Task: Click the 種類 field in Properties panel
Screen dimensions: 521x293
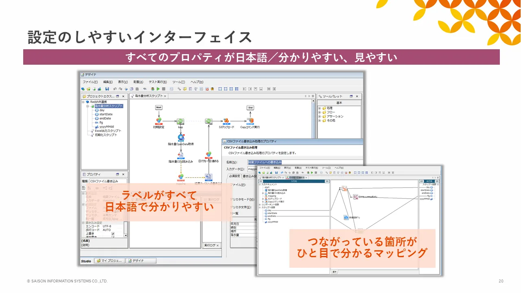Action: [108, 181]
